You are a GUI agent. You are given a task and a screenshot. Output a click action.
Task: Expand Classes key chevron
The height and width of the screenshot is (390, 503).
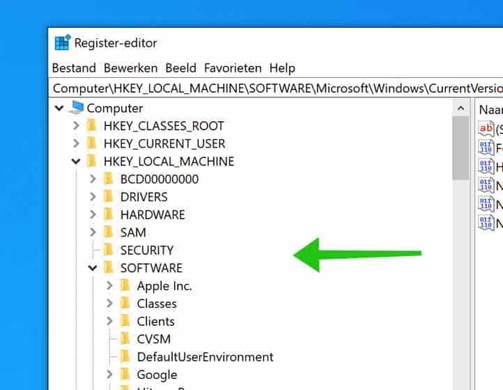click(x=109, y=304)
